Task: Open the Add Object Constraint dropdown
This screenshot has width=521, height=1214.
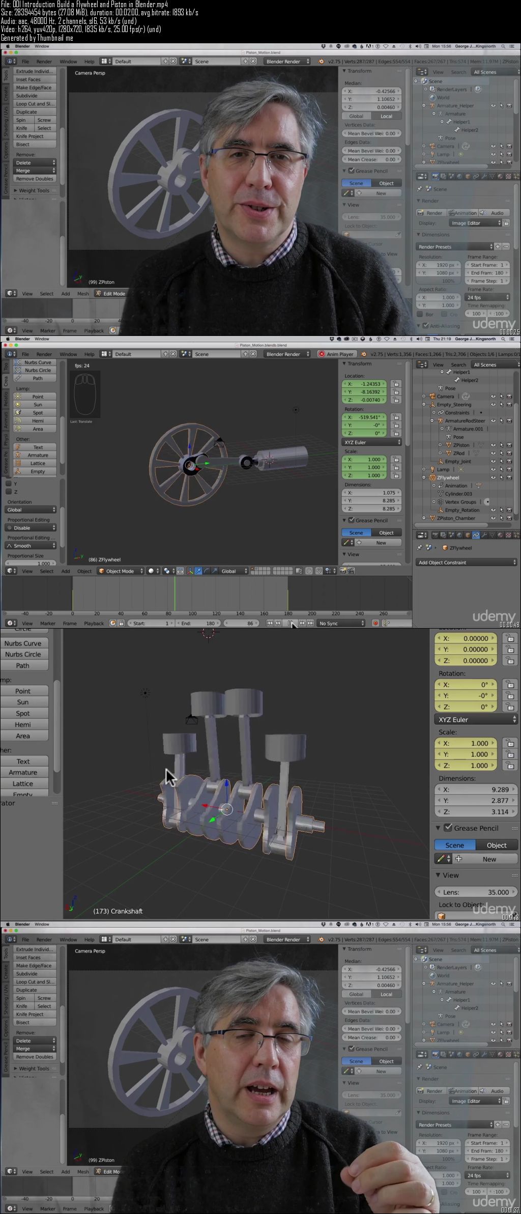Action: click(x=467, y=562)
